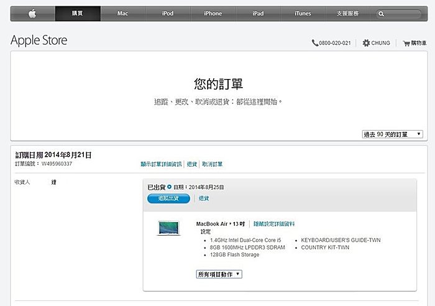Open the CHUNG account menu
Screen dimensions: 435x306
tap(380, 43)
